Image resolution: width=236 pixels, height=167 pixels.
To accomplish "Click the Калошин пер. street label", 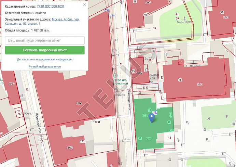I will coord(129,100).
